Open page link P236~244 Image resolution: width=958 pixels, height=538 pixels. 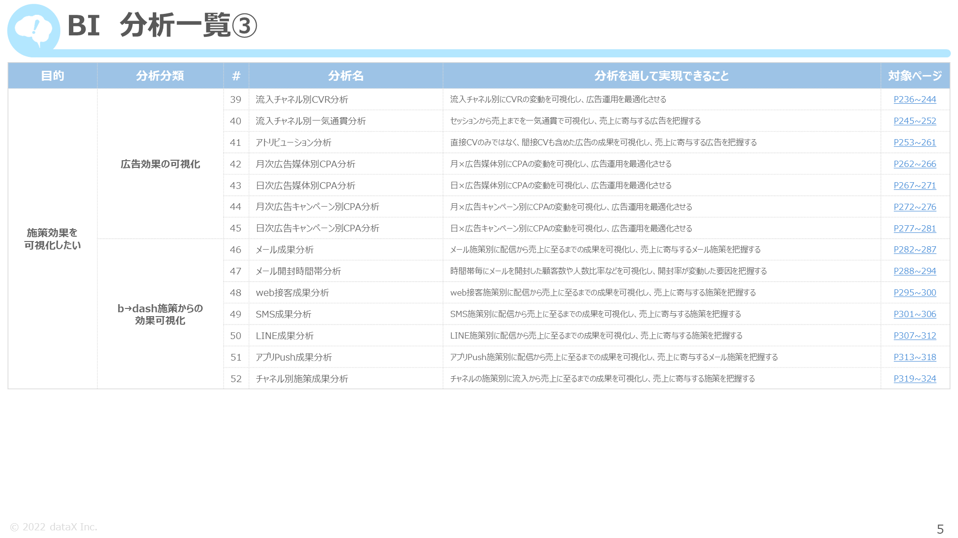click(914, 99)
